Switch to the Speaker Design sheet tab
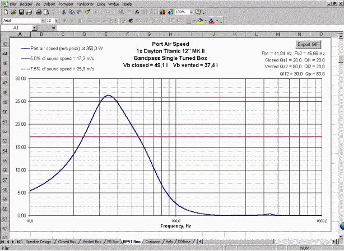 (x=38, y=241)
